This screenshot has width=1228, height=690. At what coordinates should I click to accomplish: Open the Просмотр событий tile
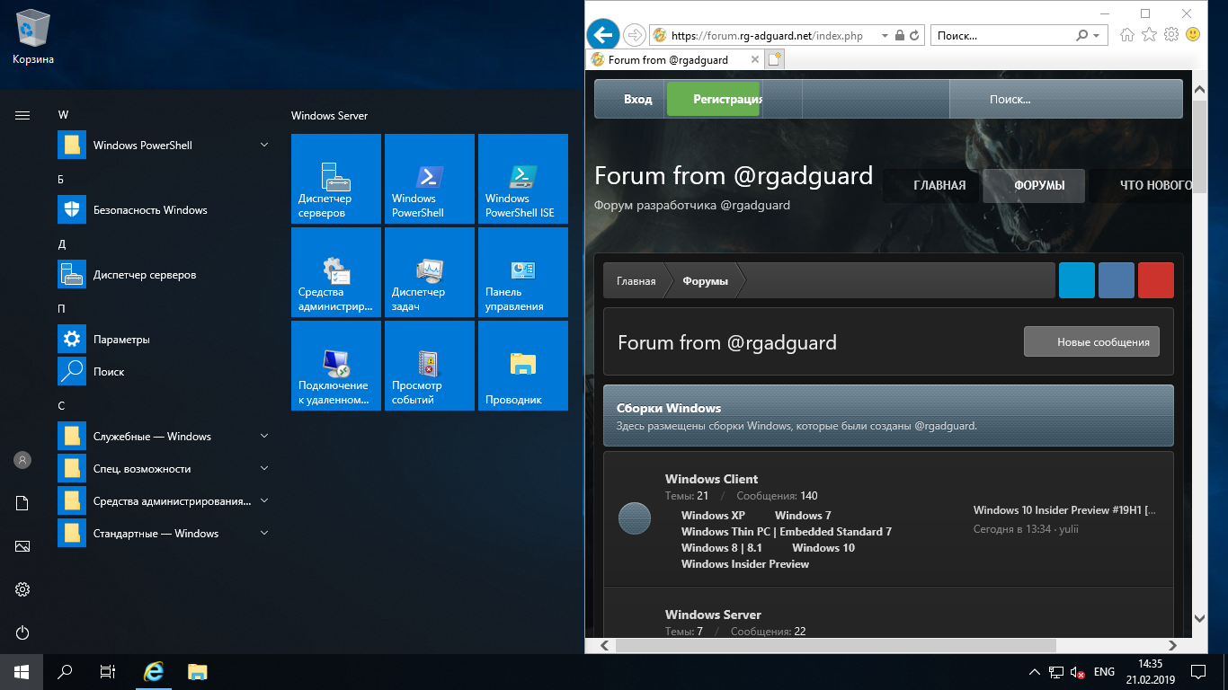click(430, 366)
